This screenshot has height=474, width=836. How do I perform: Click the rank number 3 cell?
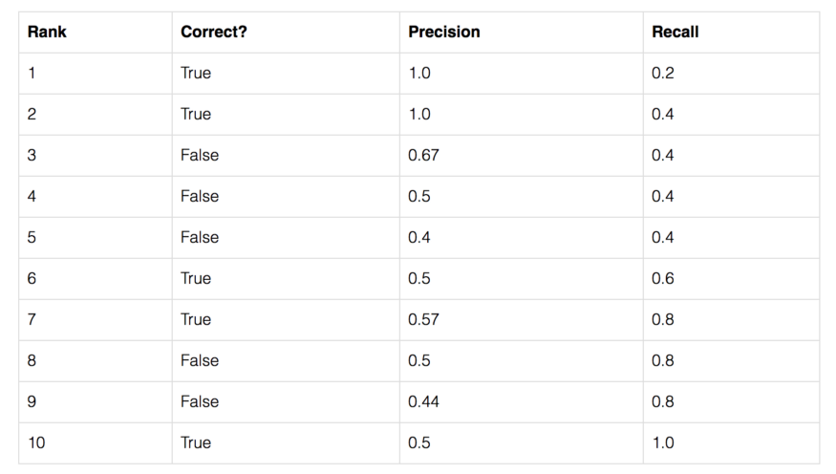(x=32, y=155)
